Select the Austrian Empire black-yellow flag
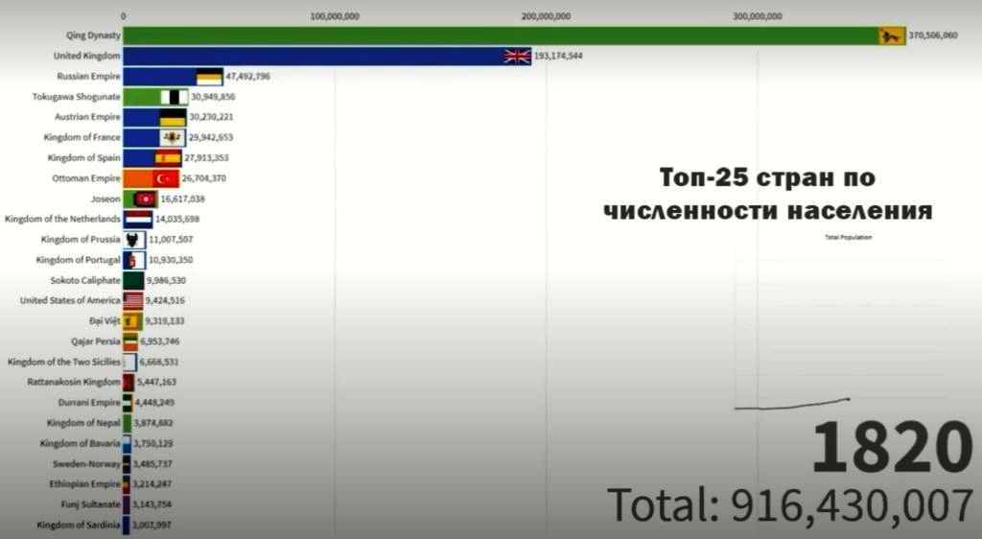 point(173,118)
